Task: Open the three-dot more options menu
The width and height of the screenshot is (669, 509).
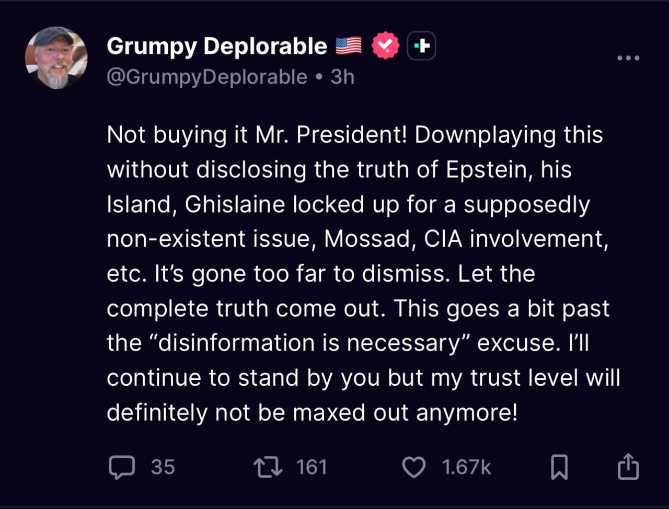Action: point(628,58)
